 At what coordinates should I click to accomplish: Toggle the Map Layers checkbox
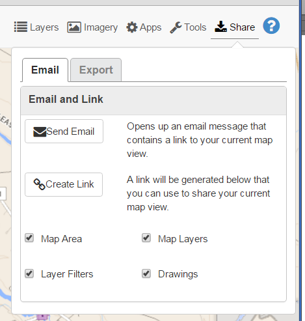(x=146, y=238)
